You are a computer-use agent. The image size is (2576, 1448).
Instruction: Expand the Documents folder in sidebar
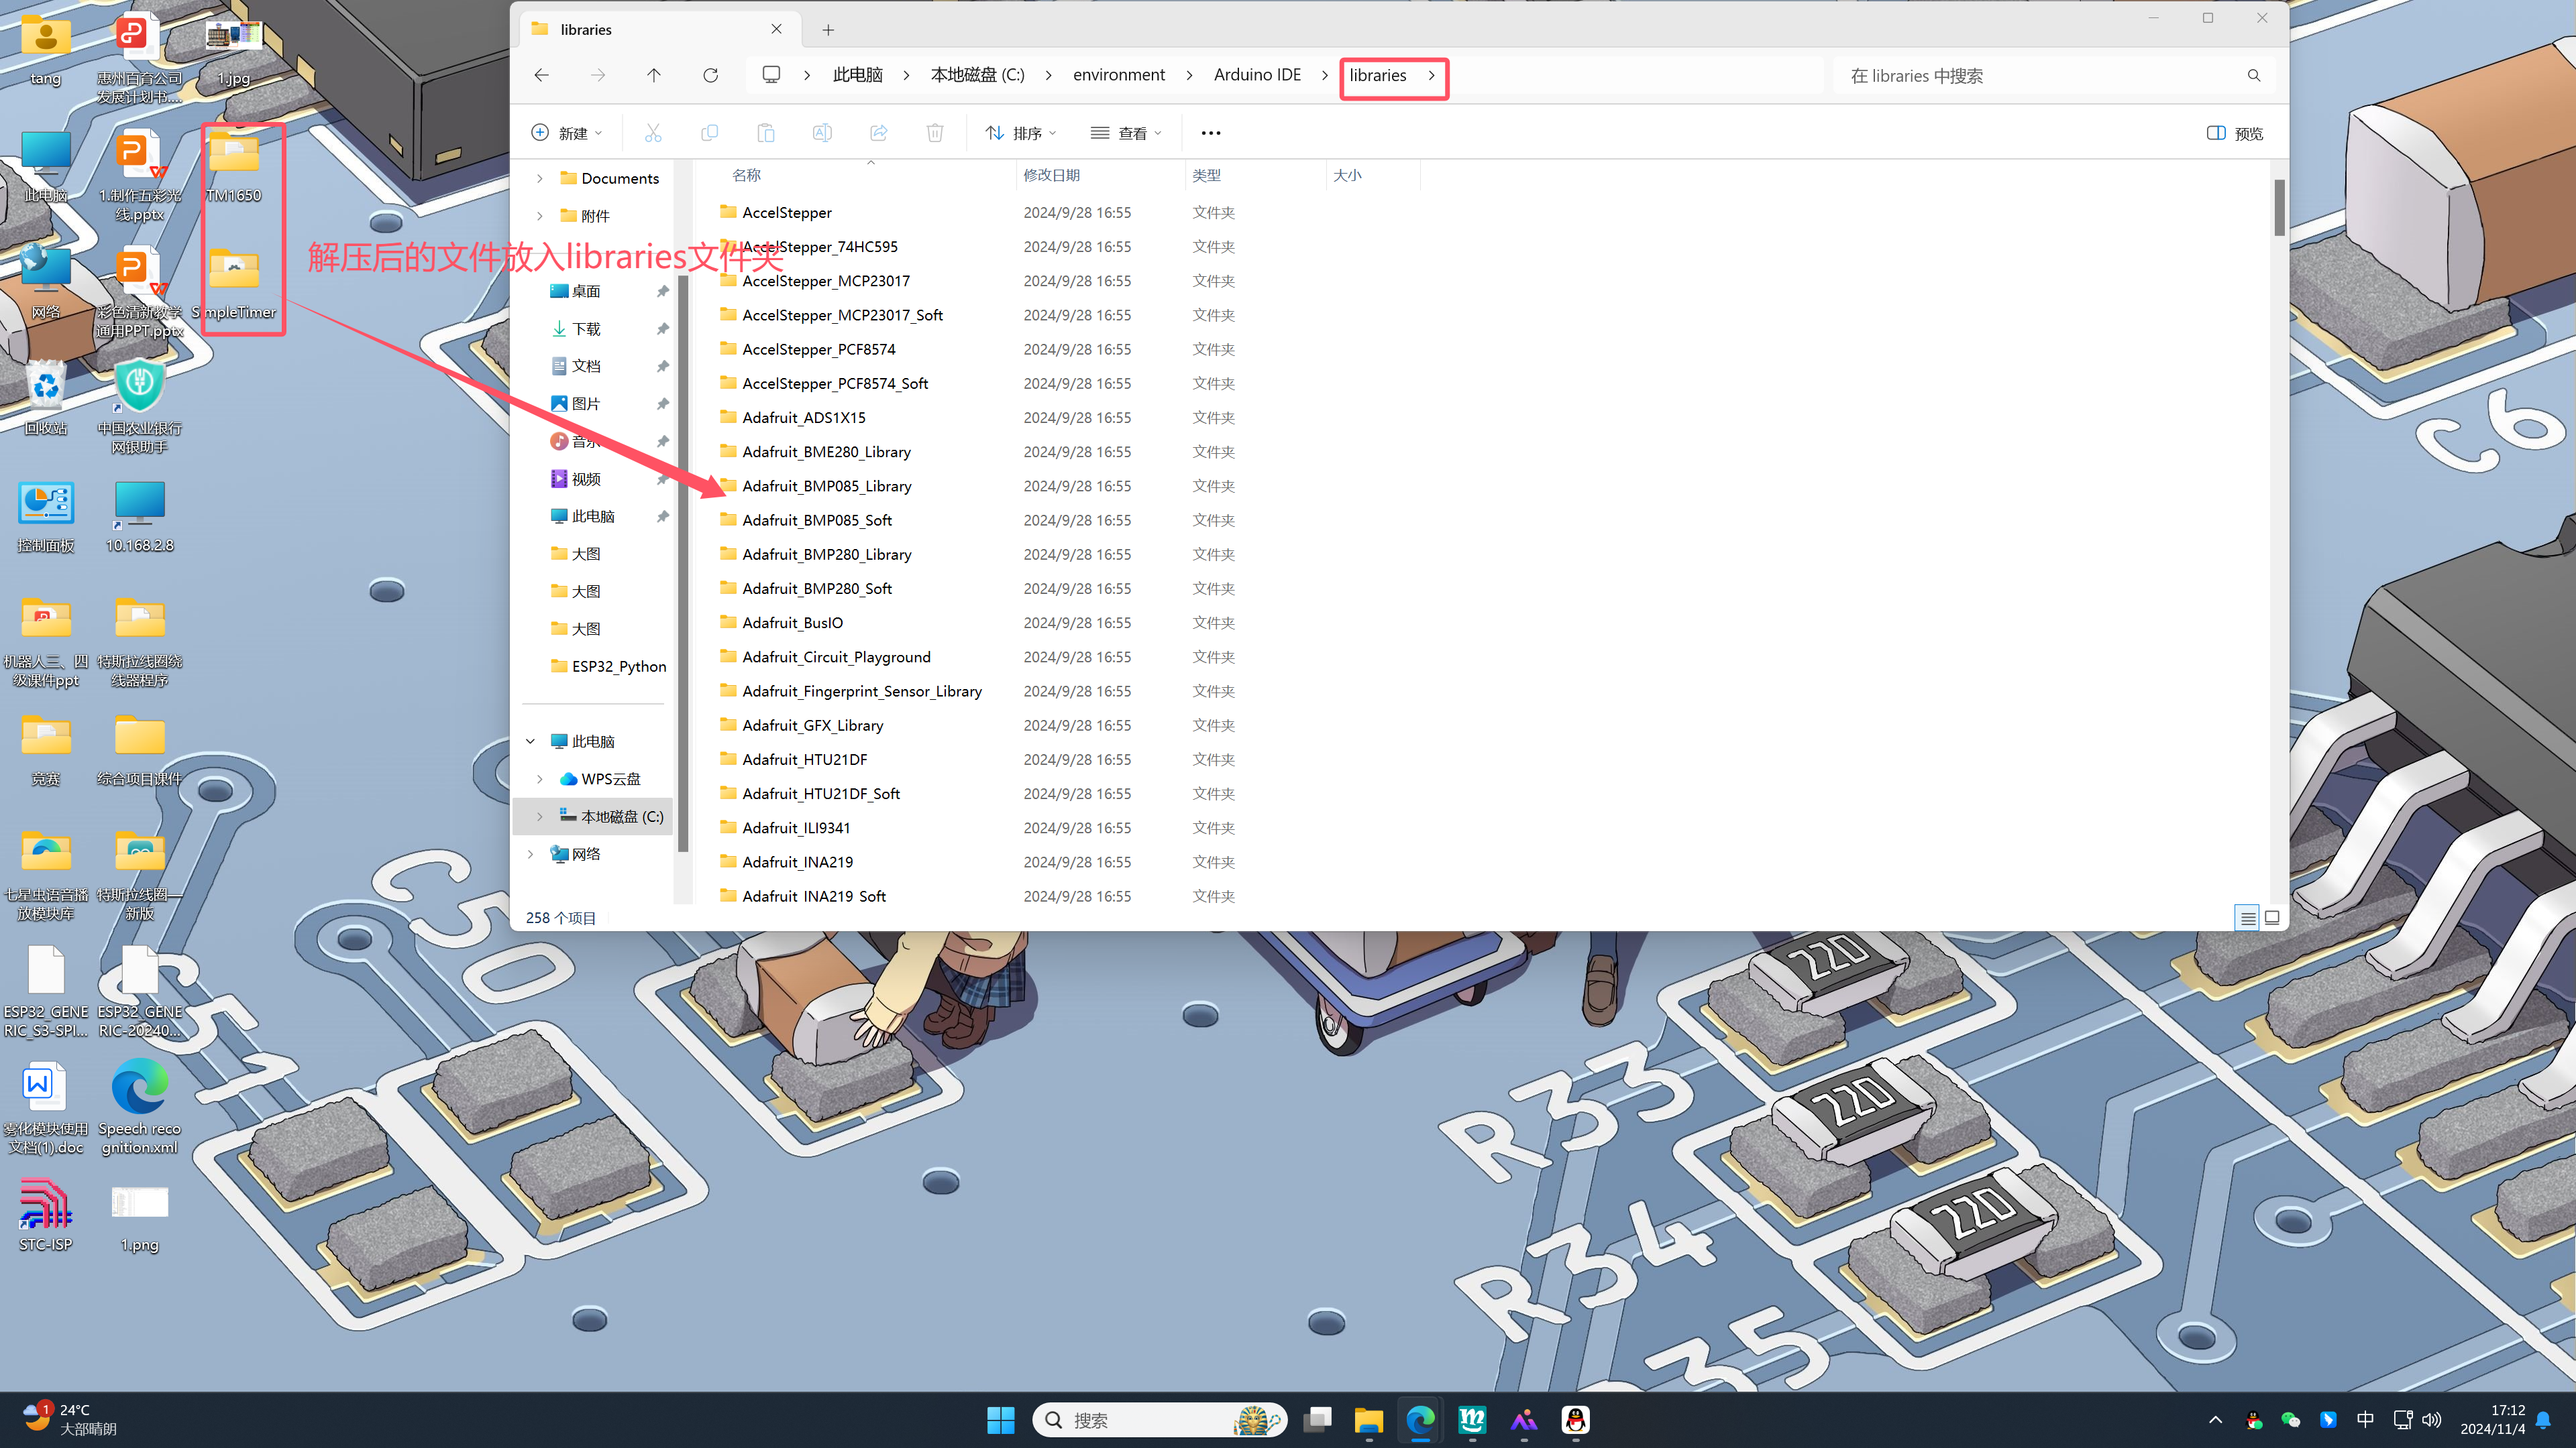point(539,178)
